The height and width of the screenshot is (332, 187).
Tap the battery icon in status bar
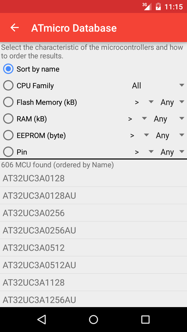point(158,6)
